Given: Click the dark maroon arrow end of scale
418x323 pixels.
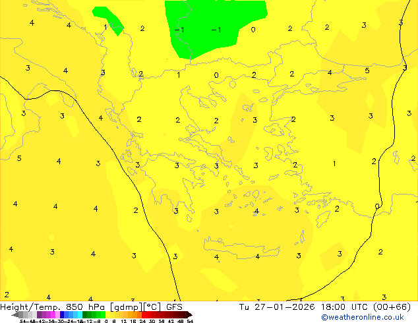Looking at the screenshot, I should pyautogui.click(x=190, y=314).
